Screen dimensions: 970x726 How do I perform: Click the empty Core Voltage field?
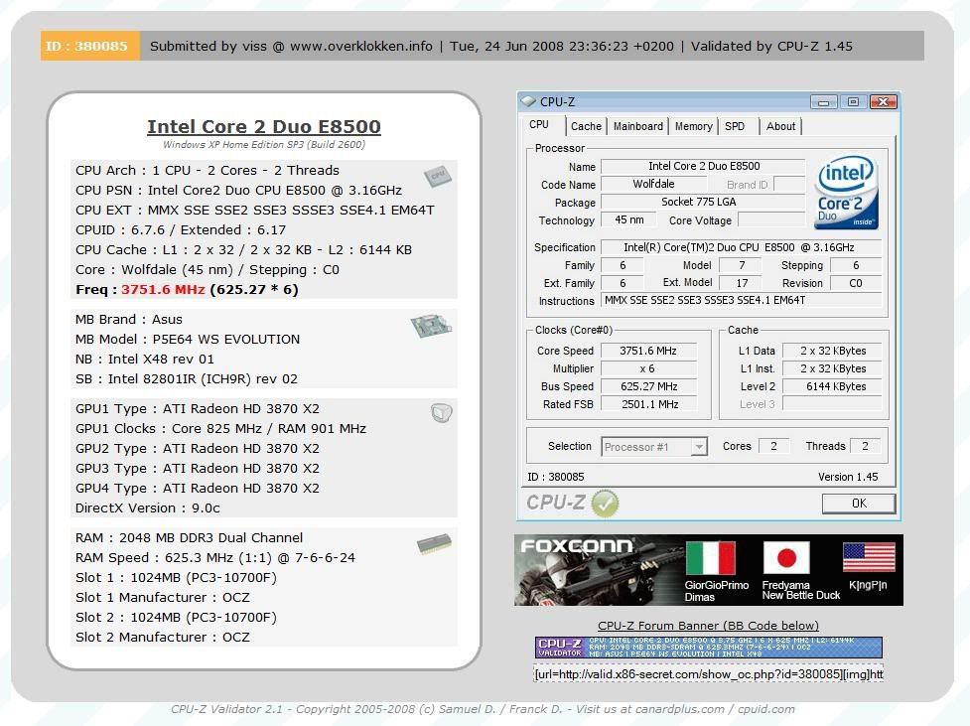click(771, 219)
